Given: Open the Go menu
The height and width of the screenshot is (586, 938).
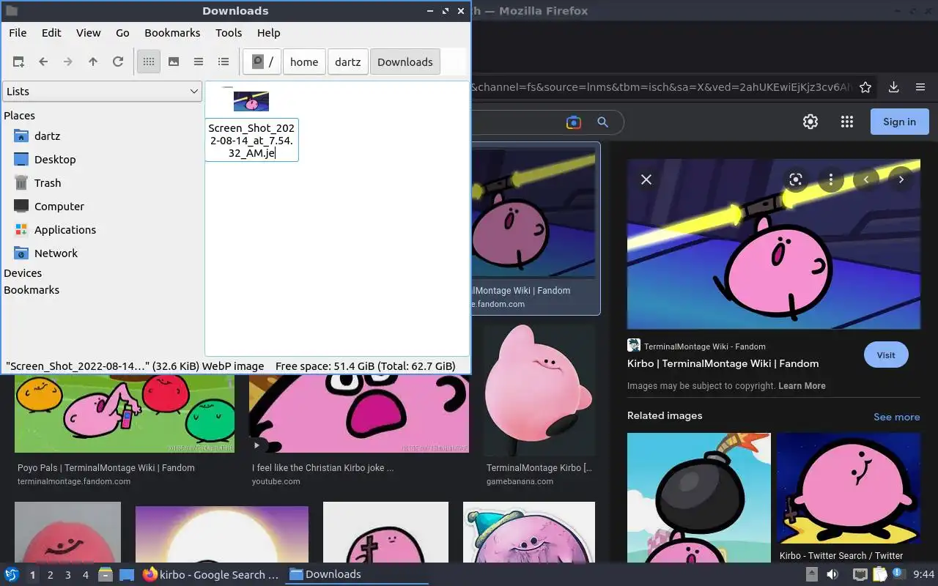Looking at the screenshot, I should [x=122, y=32].
